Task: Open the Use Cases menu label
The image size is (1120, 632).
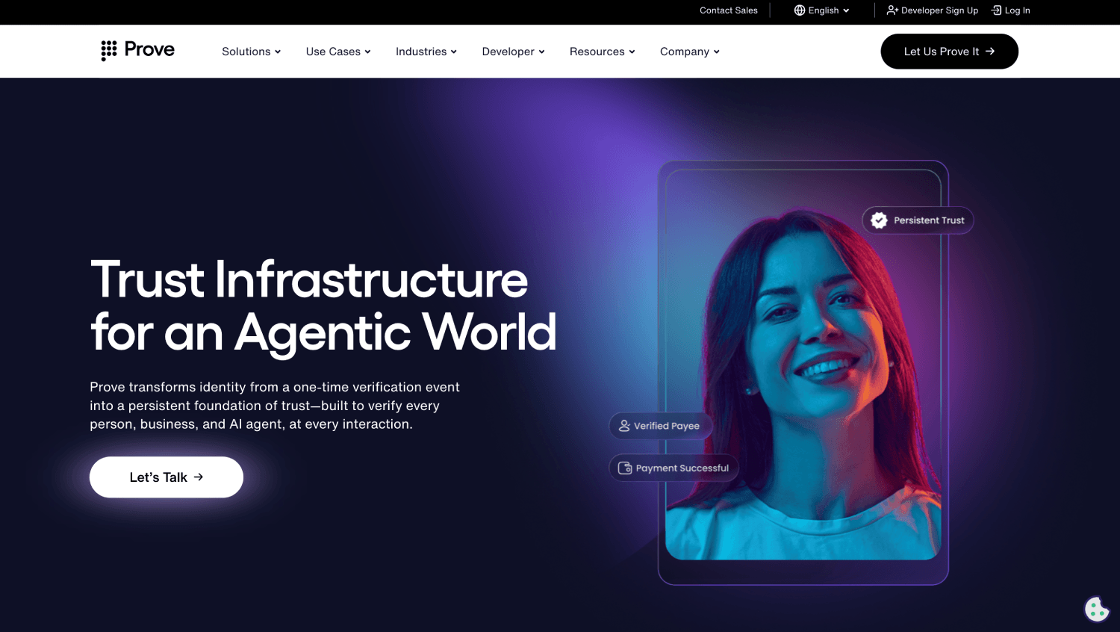Action: [333, 52]
